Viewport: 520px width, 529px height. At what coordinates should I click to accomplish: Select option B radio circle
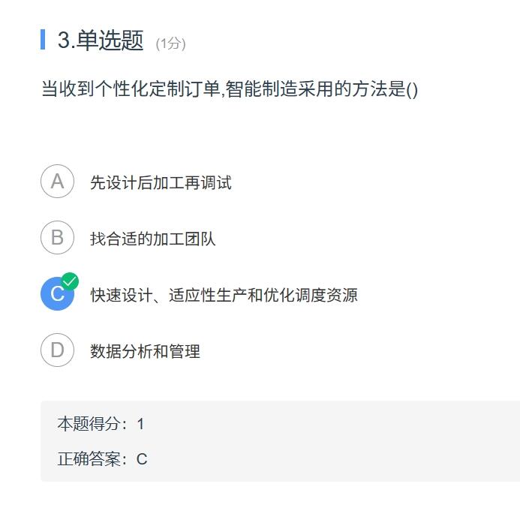pos(57,238)
